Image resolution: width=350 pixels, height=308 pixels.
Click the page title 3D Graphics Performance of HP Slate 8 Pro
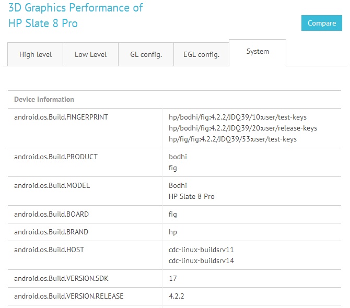[x=75, y=15]
